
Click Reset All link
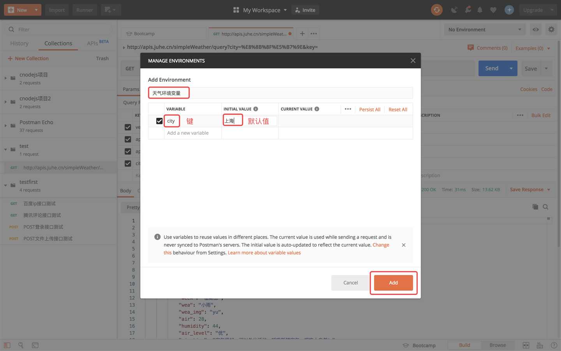click(398, 110)
